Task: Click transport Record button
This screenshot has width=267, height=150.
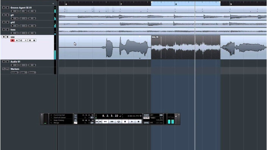Action: [x=138, y=122]
